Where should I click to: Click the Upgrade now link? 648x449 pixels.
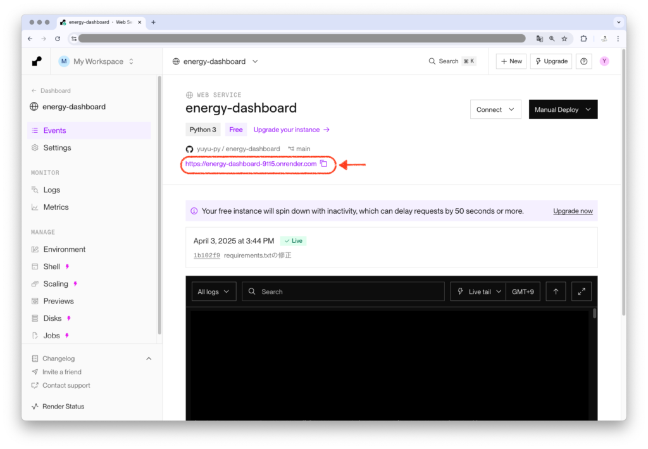click(x=573, y=211)
